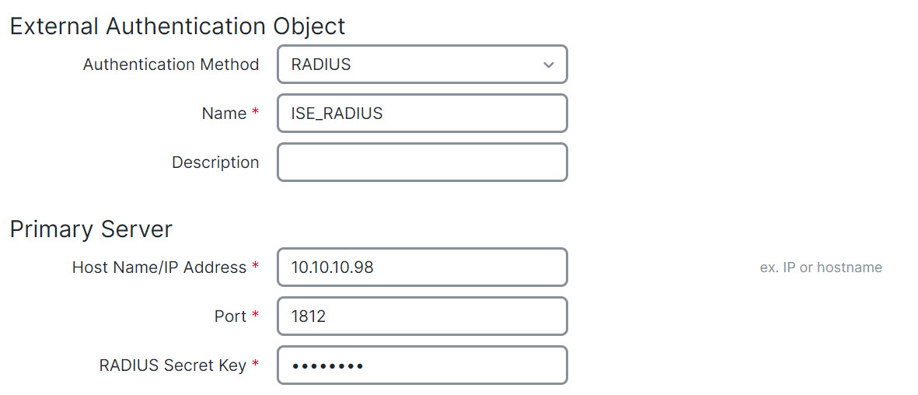Click the Authentication Method label
This screenshot has height=395, width=918.
point(171,65)
